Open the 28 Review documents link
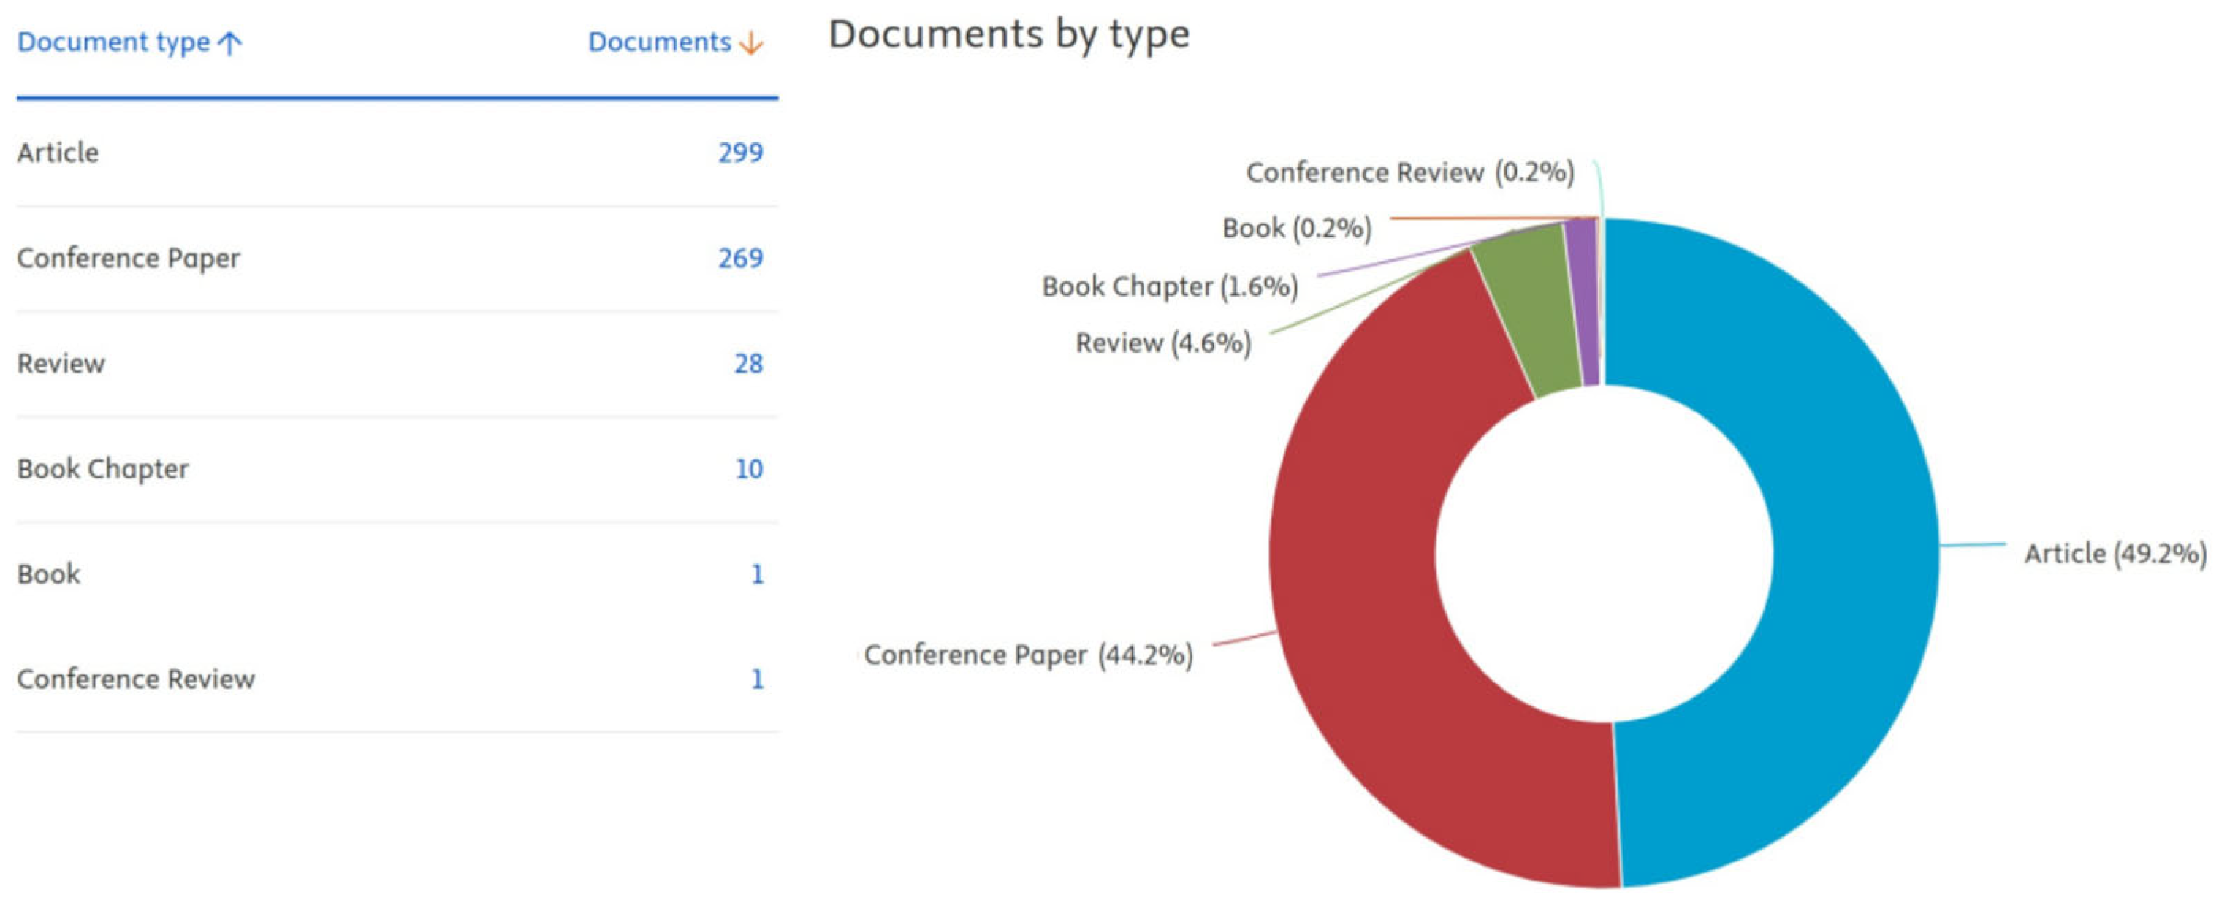This screenshot has height=900, width=2219. [747, 364]
